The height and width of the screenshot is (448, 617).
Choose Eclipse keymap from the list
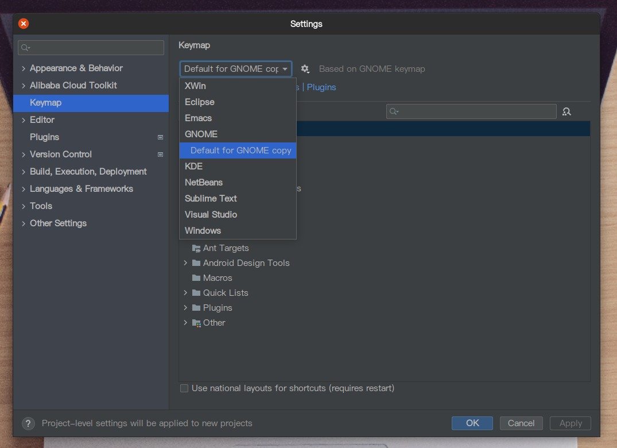pyautogui.click(x=238, y=102)
